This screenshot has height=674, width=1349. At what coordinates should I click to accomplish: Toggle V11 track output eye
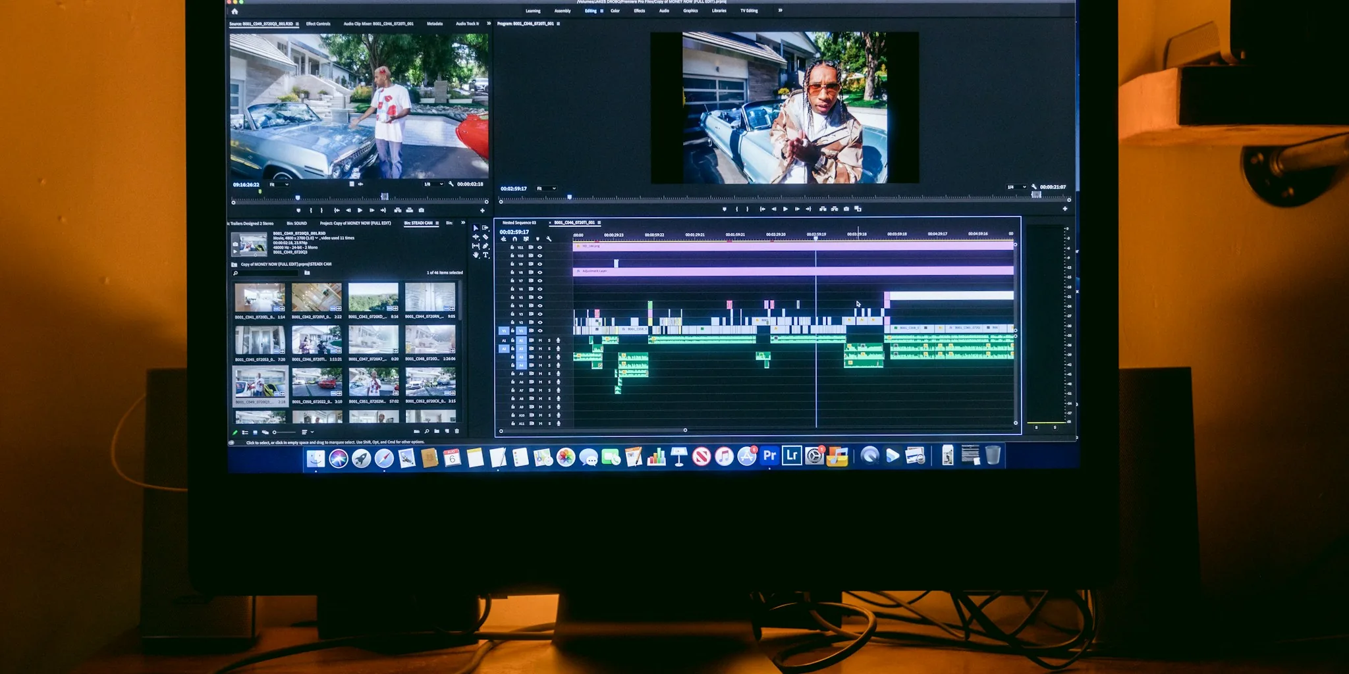pos(539,247)
